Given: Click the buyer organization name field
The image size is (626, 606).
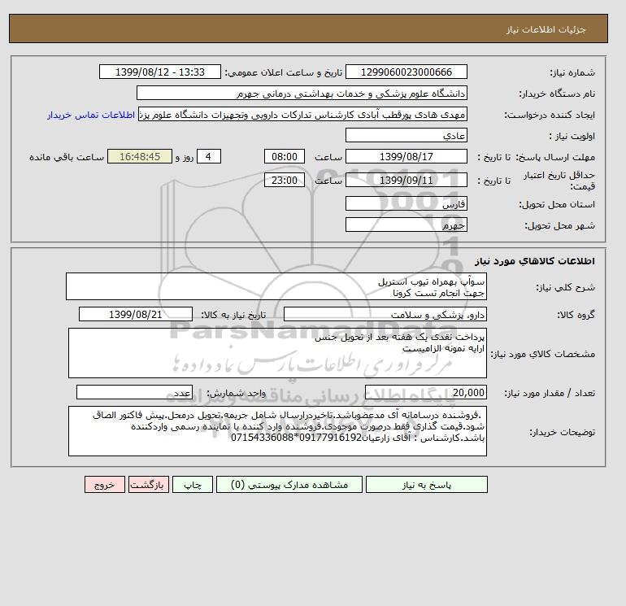Looking at the screenshot, I should coord(302,93).
